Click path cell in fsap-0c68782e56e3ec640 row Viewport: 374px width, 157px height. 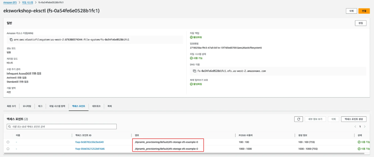point(166,142)
